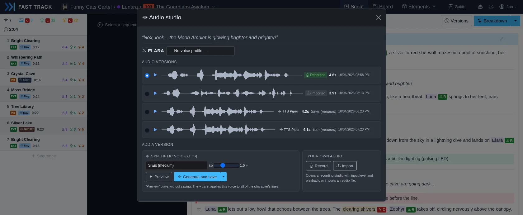Click the Night tag on Crystal Cave
Screen dimensions: 523x215
25,80
